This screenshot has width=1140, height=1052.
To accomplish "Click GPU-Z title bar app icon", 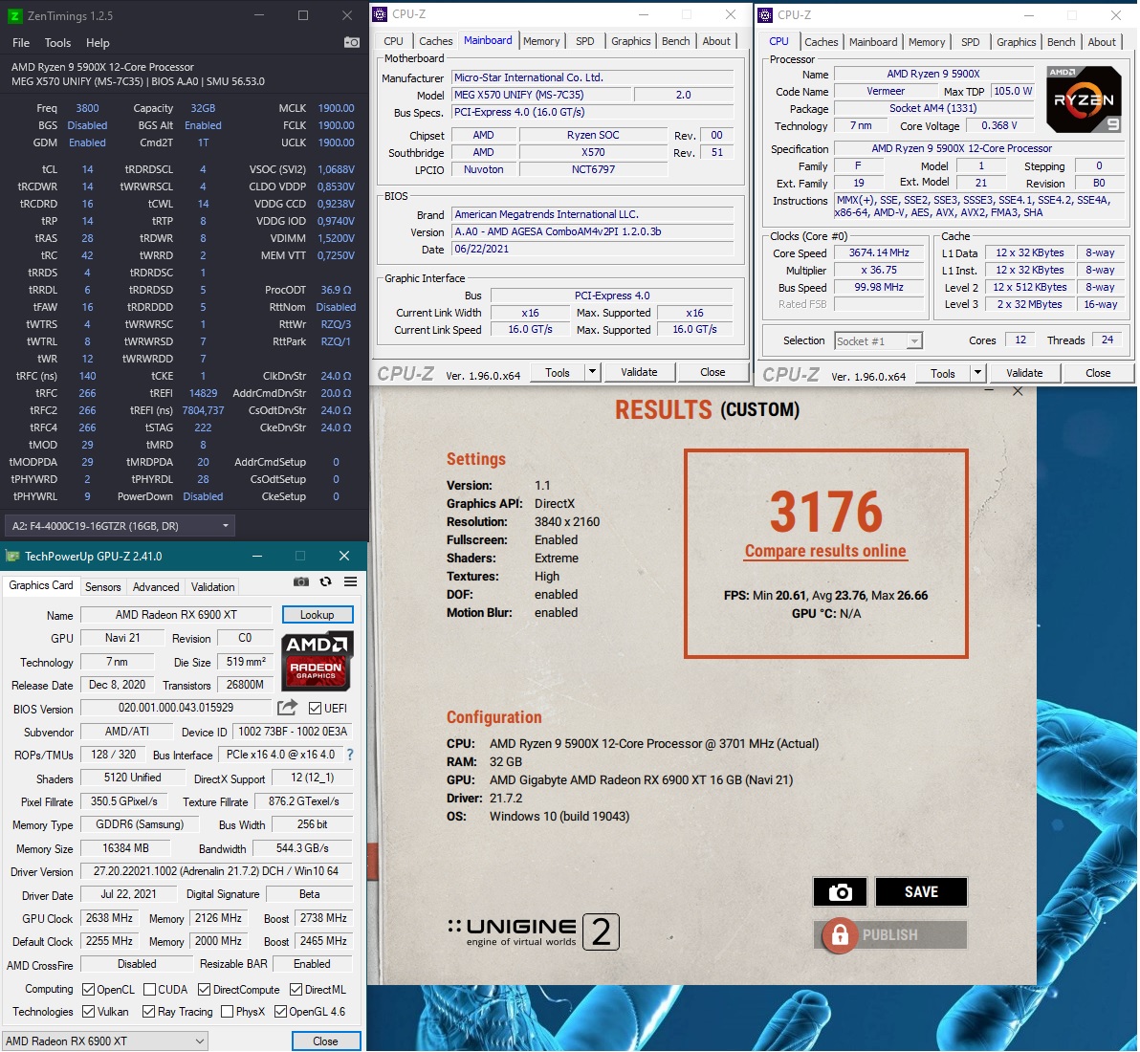I will coord(12,557).
